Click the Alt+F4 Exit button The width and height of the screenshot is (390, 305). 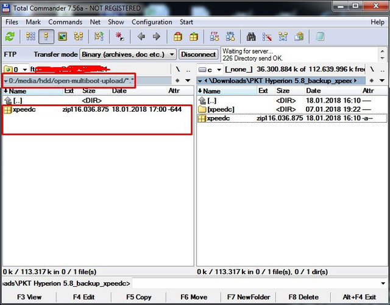359,297
